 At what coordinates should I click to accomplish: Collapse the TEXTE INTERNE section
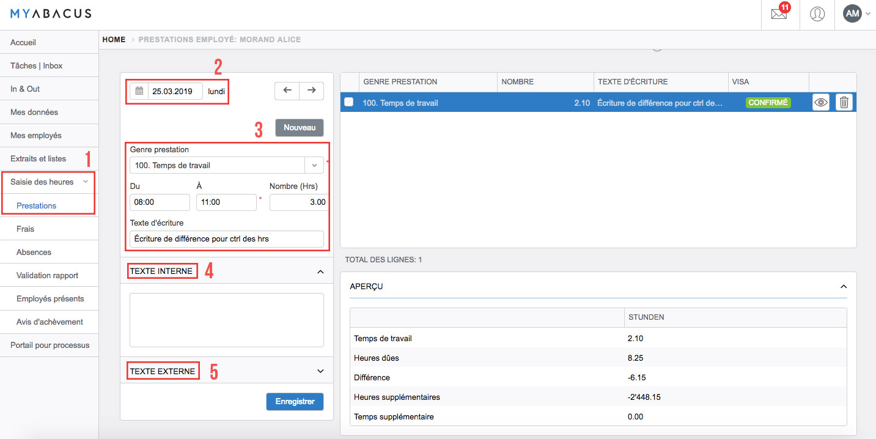click(x=320, y=271)
